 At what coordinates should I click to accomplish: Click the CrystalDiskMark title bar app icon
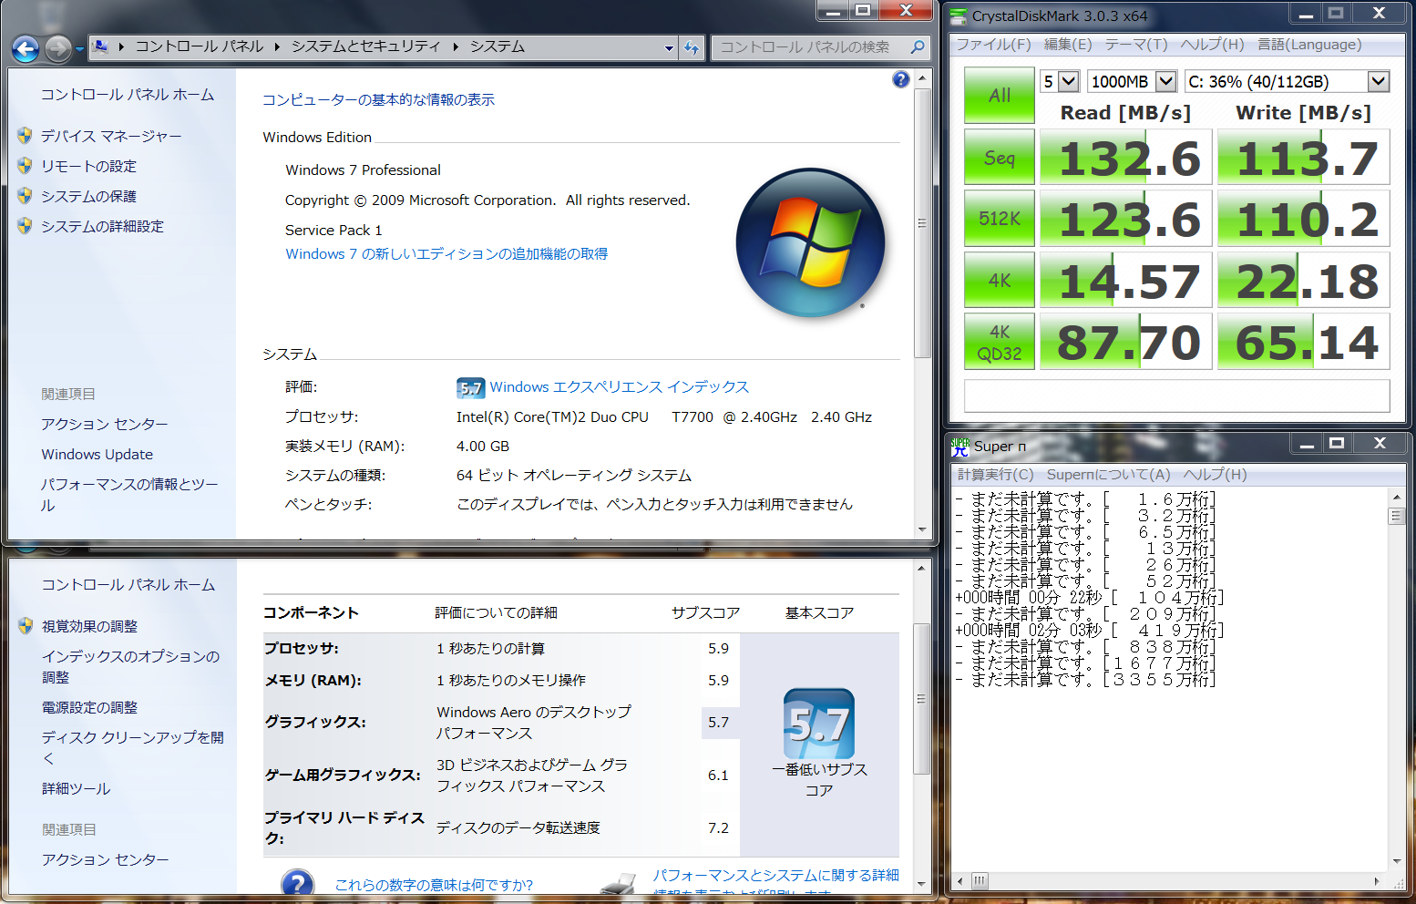tap(958, 16)
